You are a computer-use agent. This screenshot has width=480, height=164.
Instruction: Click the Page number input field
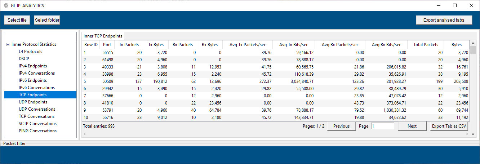(382, 126)
